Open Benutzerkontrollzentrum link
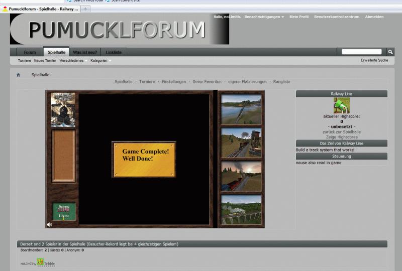The image size is (402, 271). (x=337, y=17)
